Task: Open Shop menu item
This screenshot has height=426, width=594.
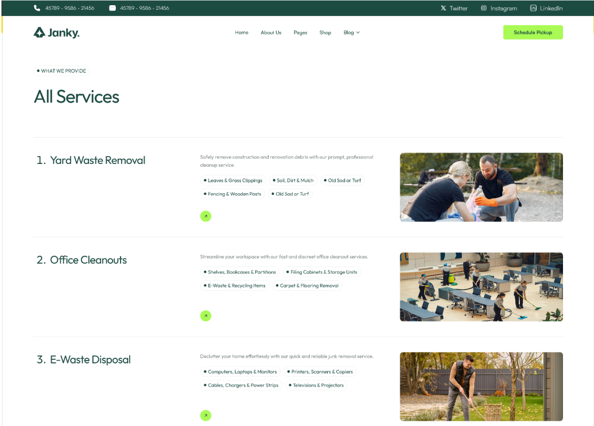Action: 325,33
